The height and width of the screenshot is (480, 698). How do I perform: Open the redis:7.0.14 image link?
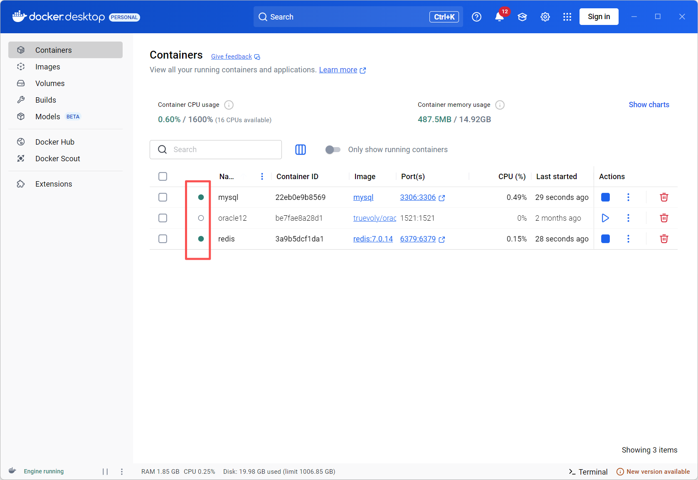373,239
